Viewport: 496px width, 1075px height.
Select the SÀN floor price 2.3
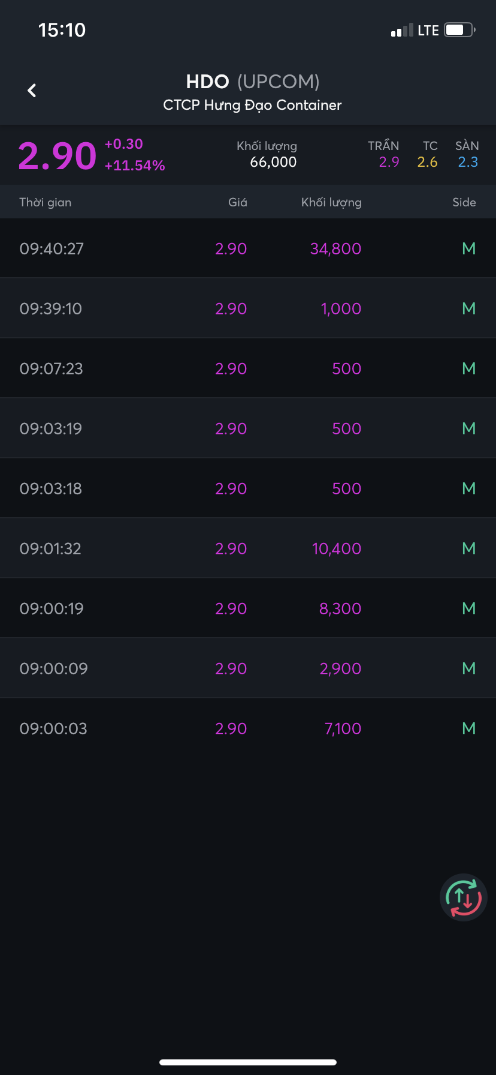tap(468, 162)
